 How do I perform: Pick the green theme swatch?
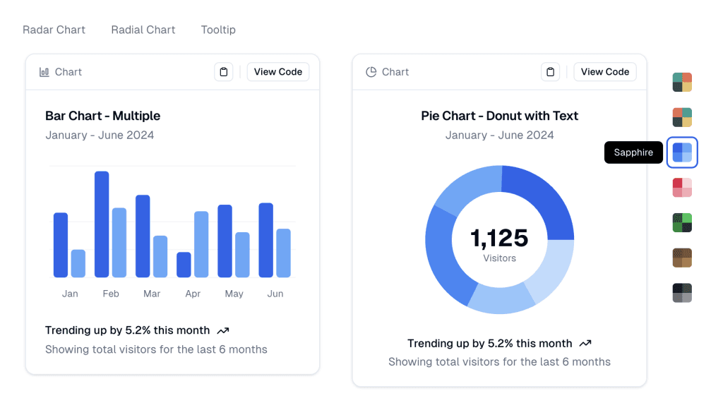point(682,223)
